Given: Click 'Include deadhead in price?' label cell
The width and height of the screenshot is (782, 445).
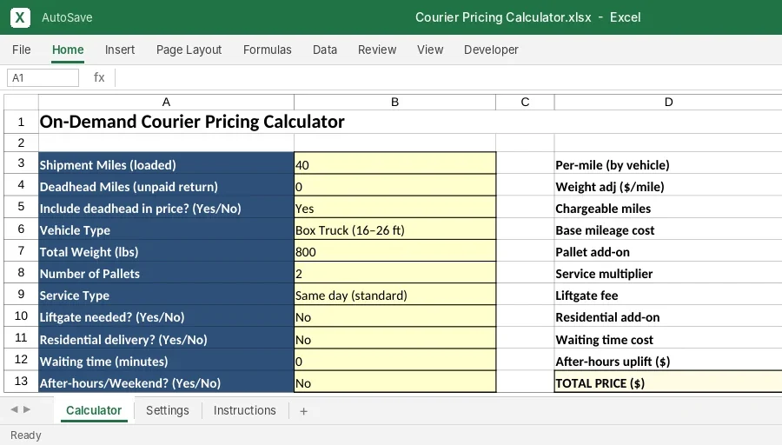Looking at the screenshot, I should [167, 207].
